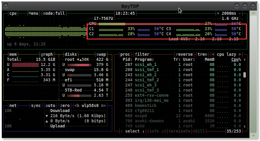Click the up arrow beside Cpu% header
This screenshot has height=141, width=260.
pyautogui.click(x=245, y=60)
